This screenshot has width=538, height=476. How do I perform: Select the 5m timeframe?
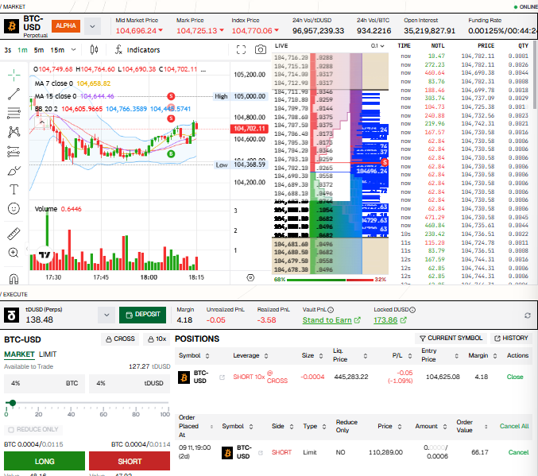pyautogui.click(x=38, y=50)
